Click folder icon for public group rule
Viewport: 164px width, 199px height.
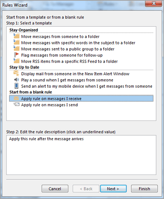click(x=16, y=48)
